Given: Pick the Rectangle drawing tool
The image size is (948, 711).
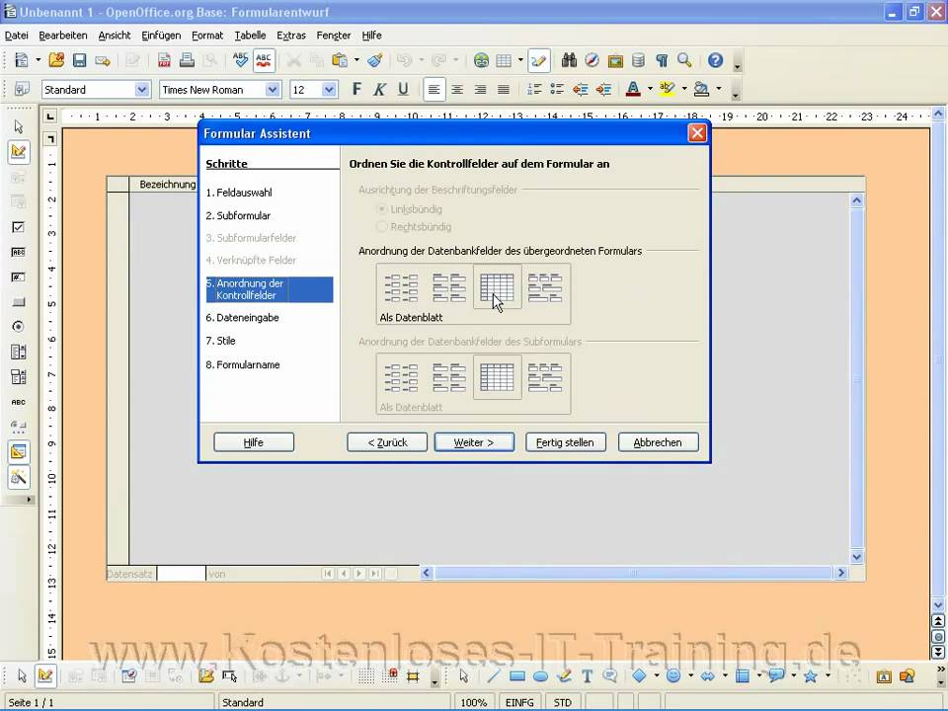Looking at the screenshot, I should click(x=516, y=675).
